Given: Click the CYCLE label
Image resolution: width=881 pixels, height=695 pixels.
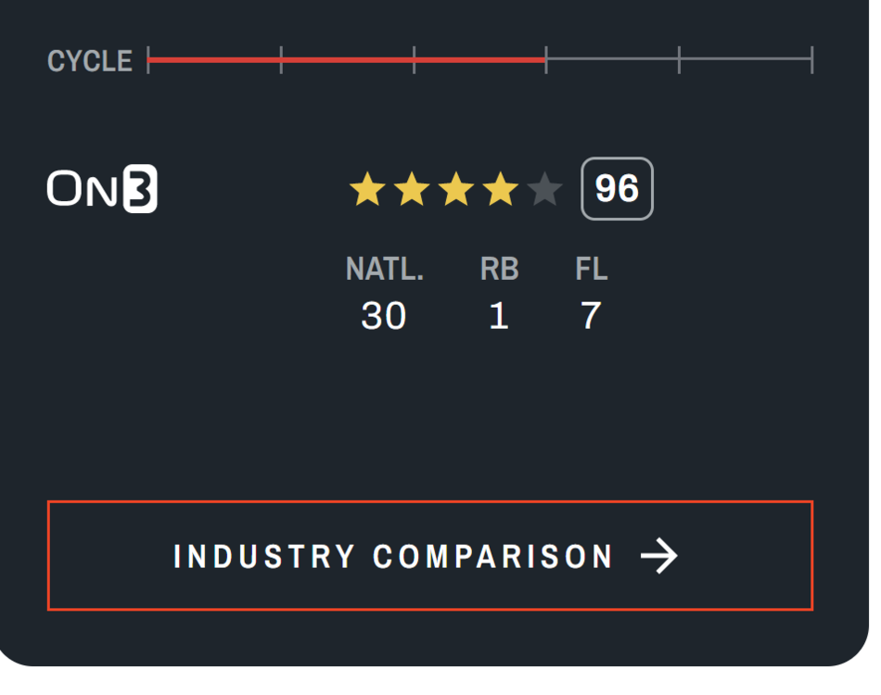Looking at the screenshot, I should [x=90, y=61].
